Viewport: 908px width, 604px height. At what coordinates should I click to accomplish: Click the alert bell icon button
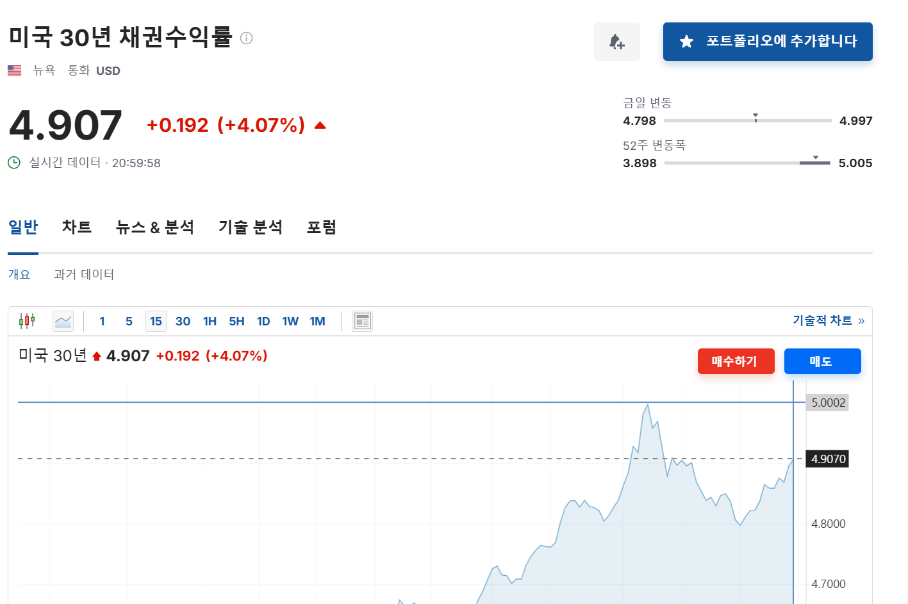[x=616, y=42]
